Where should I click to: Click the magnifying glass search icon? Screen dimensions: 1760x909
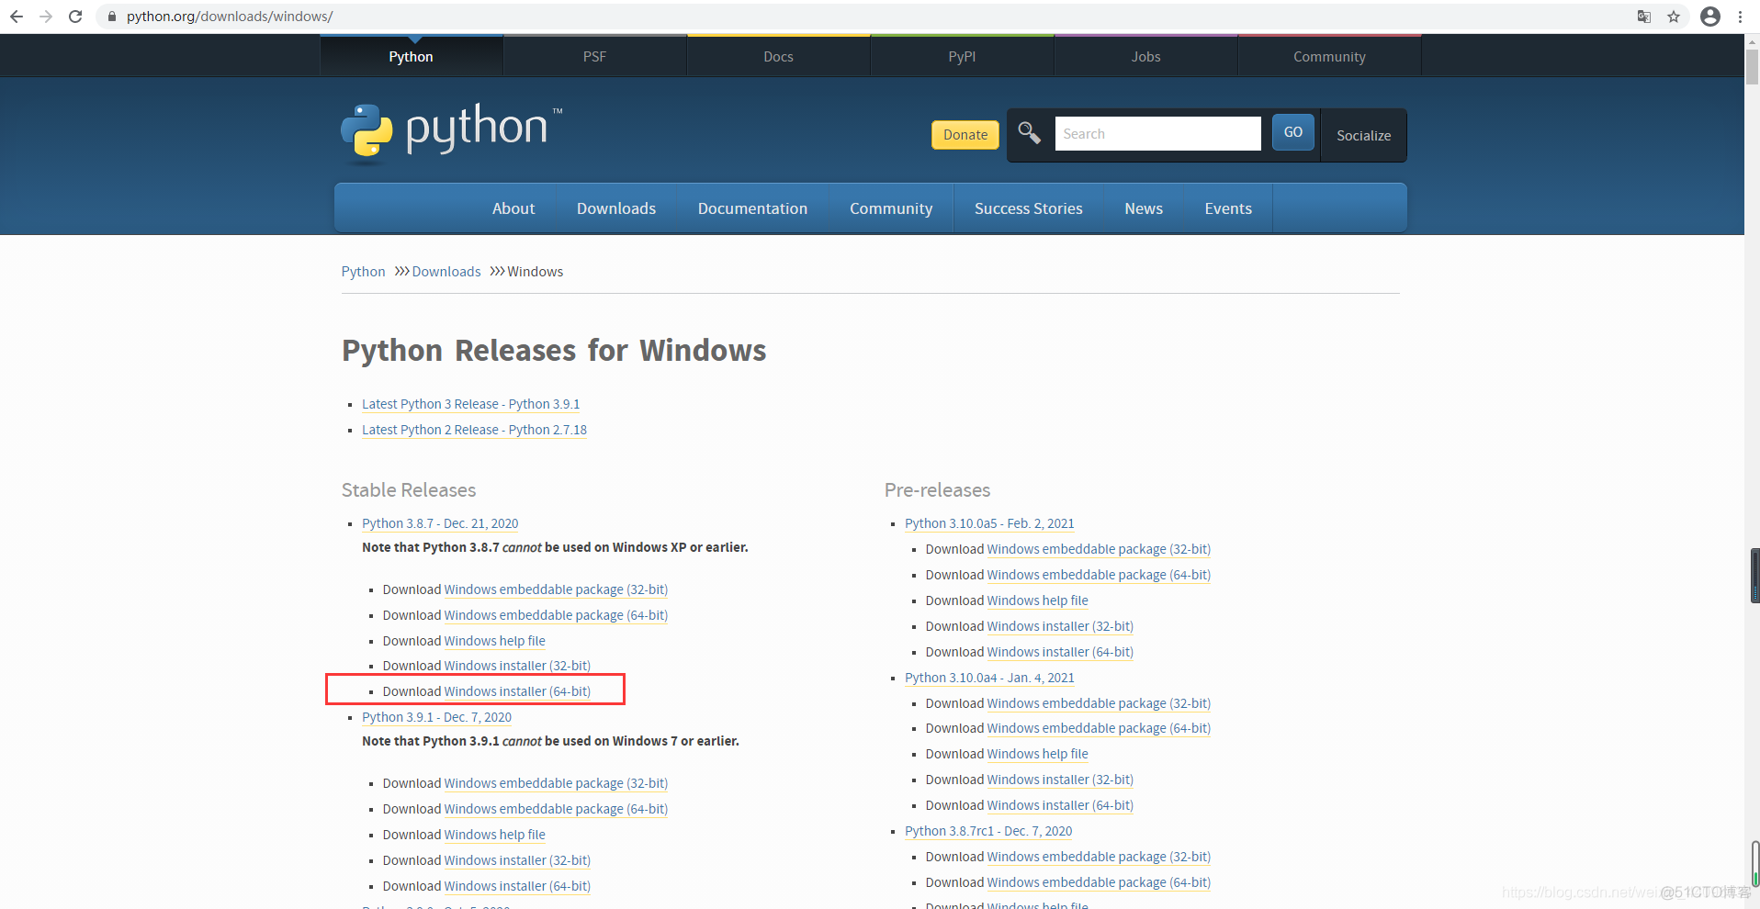[x=1029, y=133]
